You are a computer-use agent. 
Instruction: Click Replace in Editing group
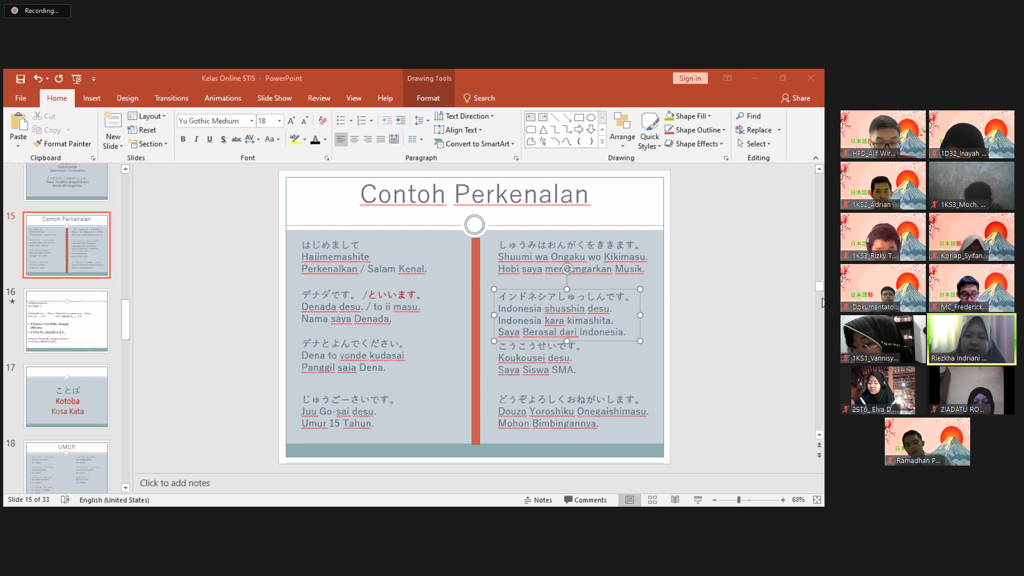754,130
